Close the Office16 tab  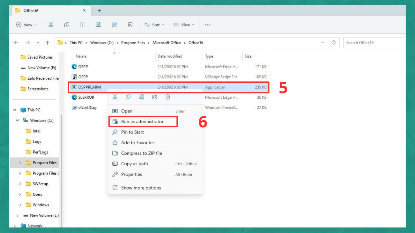click(84, 10)
